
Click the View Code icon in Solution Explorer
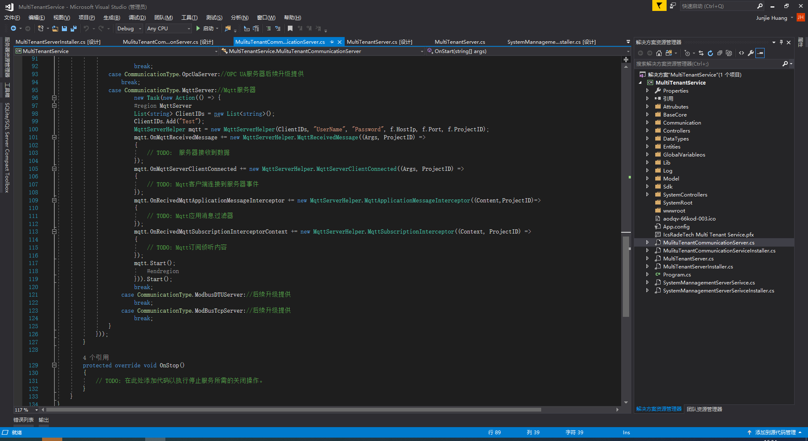coord(742,53)
